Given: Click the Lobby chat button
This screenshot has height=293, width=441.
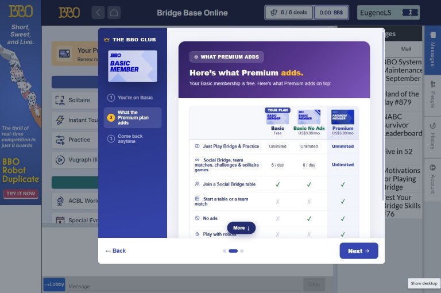Looking at the screenshot, I should pyautogui.click(x=55, y=284).
